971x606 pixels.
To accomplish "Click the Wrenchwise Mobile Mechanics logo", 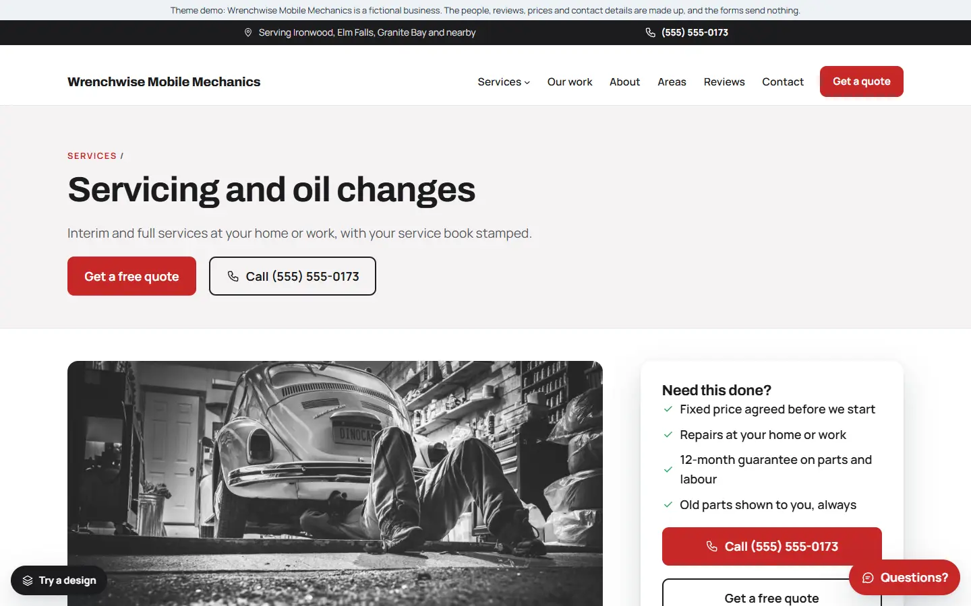I will pyautogui.click(x=164, y=81).
